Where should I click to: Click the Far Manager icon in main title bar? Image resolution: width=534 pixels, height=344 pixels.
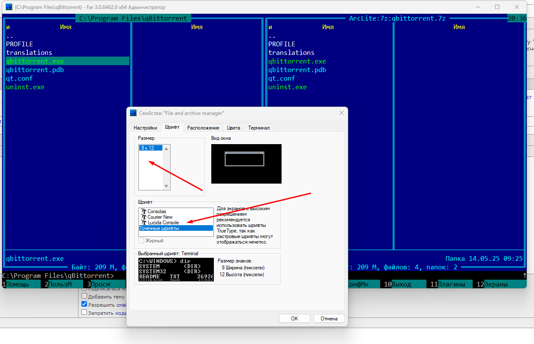pyautogui.click(x=8, y=7)
